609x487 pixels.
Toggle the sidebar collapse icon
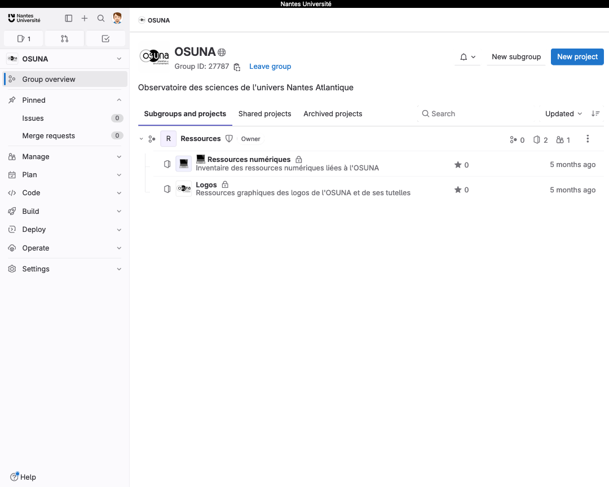(x=69, y=18)
